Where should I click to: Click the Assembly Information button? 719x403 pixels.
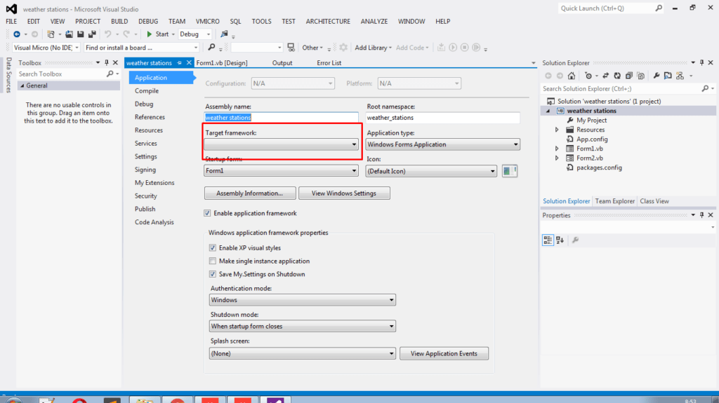[249, 193]
